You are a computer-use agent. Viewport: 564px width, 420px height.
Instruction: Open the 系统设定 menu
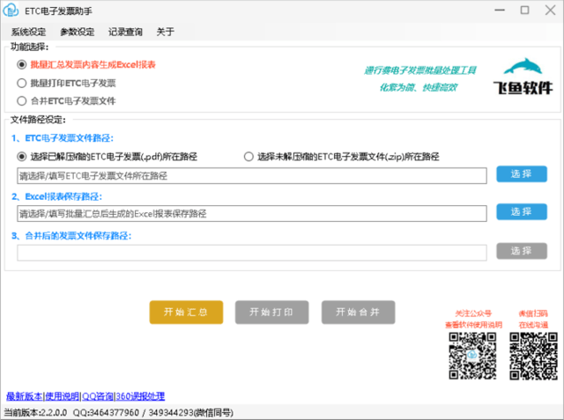tap(28, 32)
